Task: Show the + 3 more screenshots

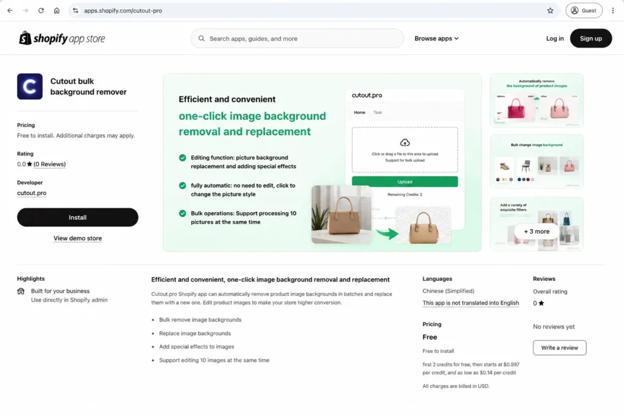Action: coord(536,231)
